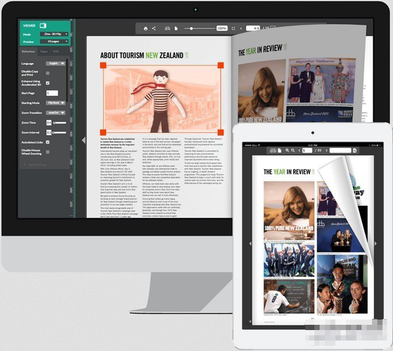Tap double-page view icon on tablet toolbar
393x351 pixels.
(x=273, y=151)
